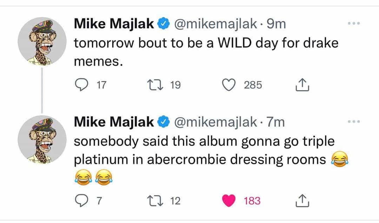Share the abercrombie dressing rooms tweet
The image size is (379, 223).
302,201
